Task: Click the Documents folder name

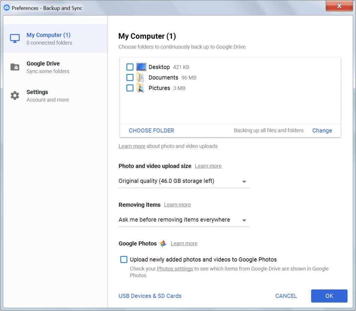Action: pyautogui.click(x=163, y=77)
